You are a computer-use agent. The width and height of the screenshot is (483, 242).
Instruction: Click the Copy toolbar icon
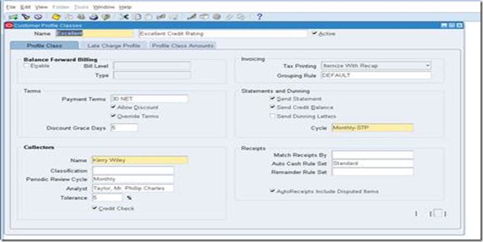(x=136, y=17)
